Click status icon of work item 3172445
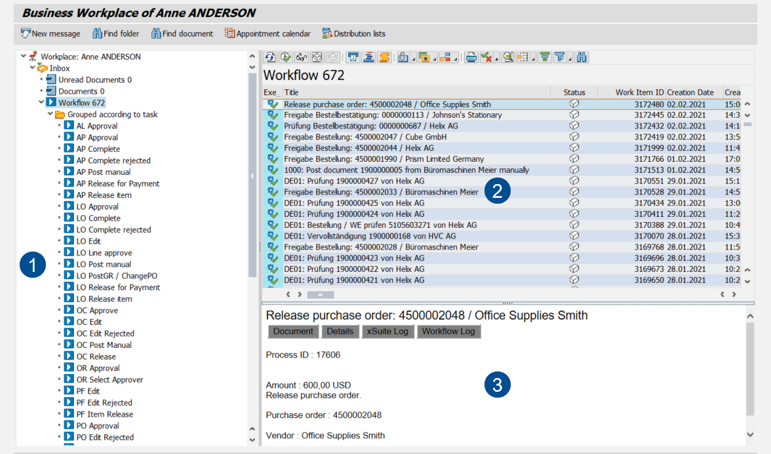 574,115
